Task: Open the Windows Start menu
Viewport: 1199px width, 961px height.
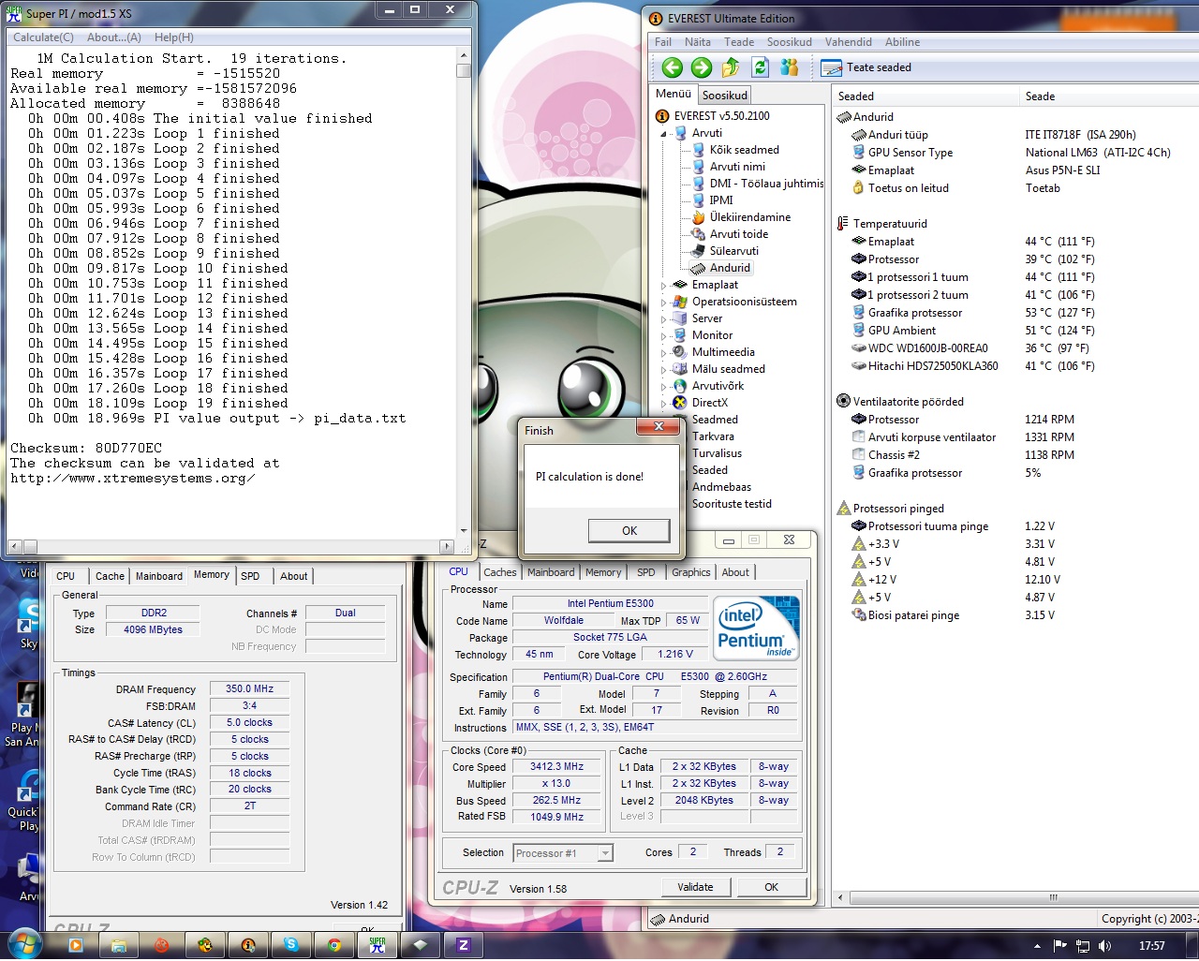Action: [23, 943]
